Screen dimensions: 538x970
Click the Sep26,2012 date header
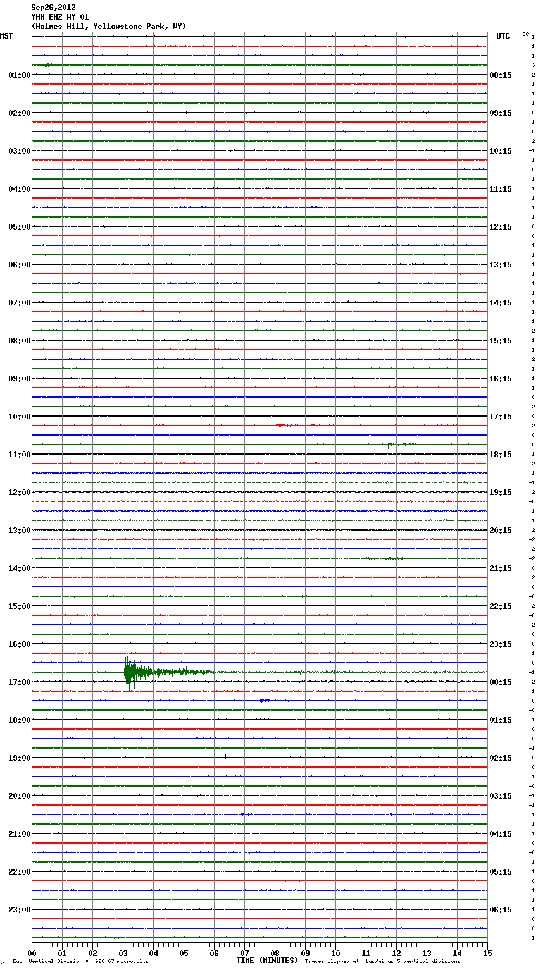pyautogui.click(x=53, y=8)
